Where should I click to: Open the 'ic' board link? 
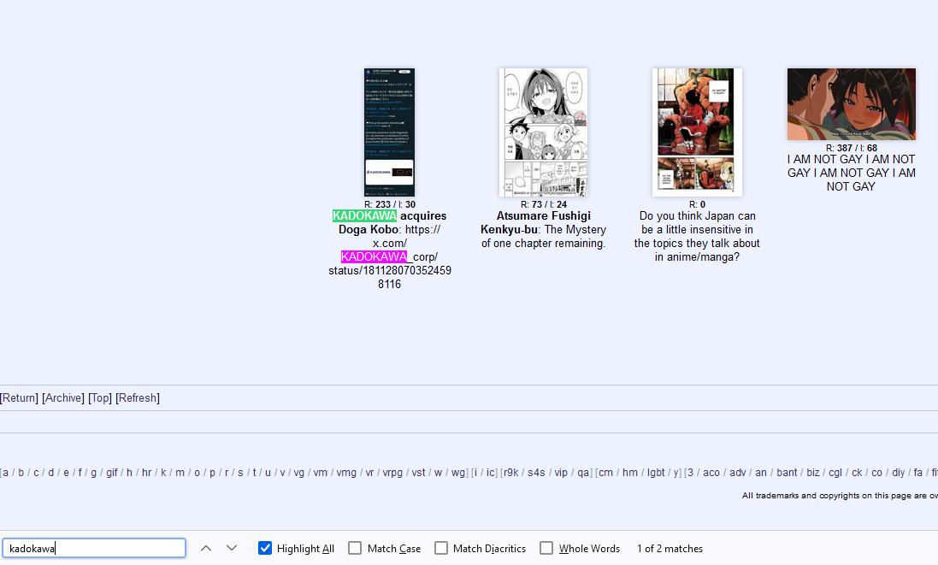pos(491,473)
